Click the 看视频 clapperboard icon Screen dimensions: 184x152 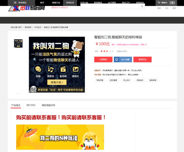[x=63, y=69]
